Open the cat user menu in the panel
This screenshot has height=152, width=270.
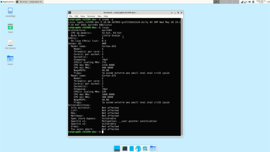tap(268, 2)
